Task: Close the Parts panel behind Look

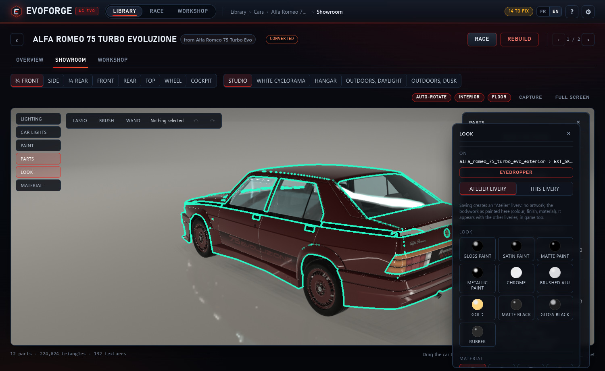Action: coord(578,122)
